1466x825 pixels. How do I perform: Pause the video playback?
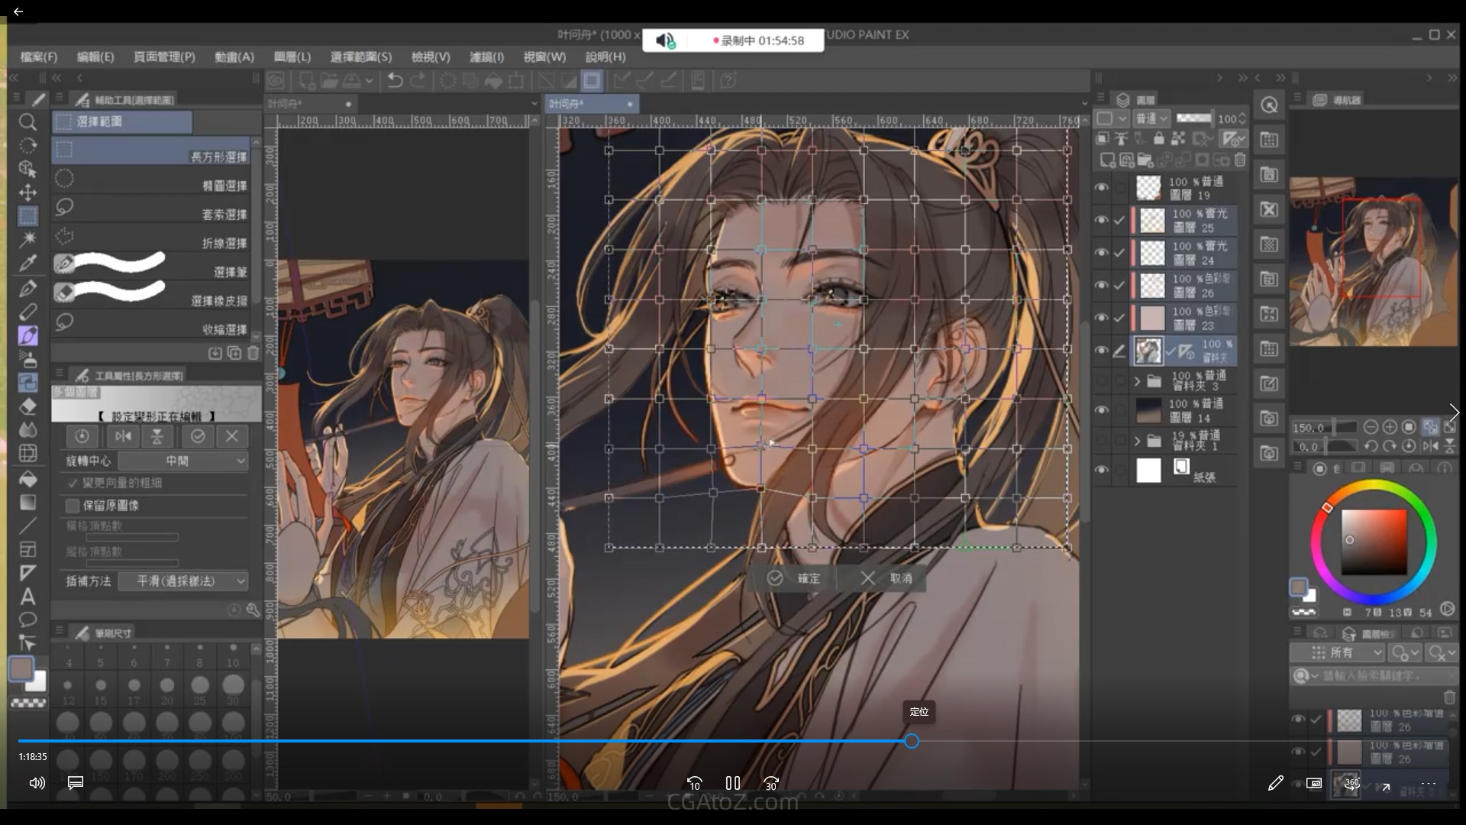(x=733, y=783)
